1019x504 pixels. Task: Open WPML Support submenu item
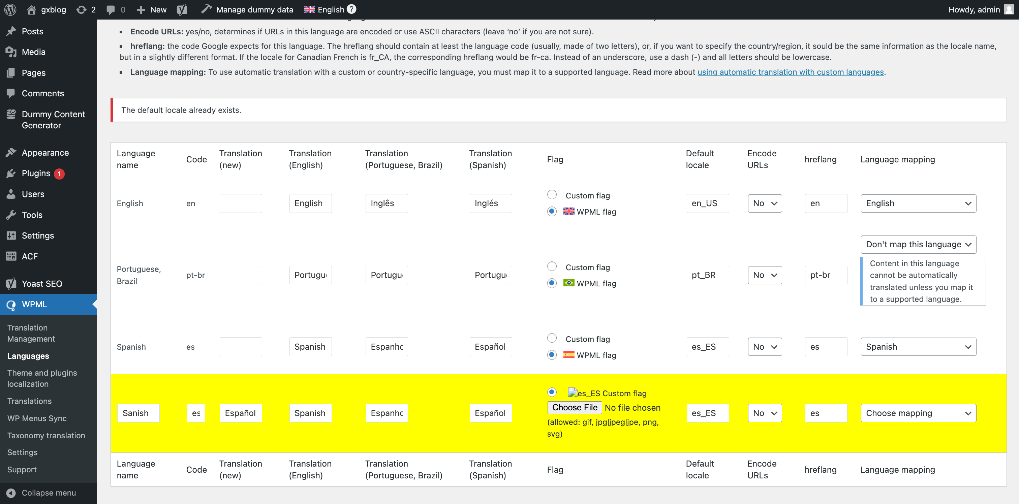click(22, 470)
